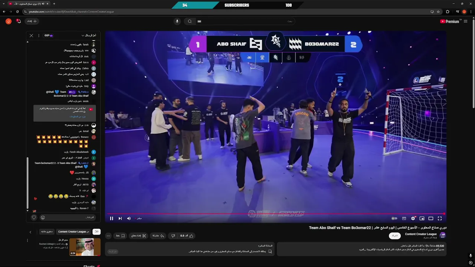Viewport: 475px width, 267px height.
Task: Open more actions under the video
Action: [x=108, y=236]
